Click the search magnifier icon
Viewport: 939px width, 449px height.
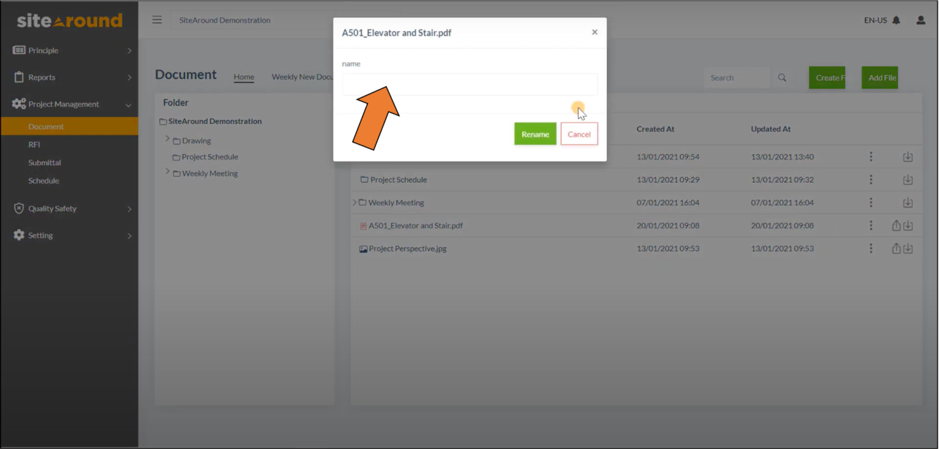(782, 77)
